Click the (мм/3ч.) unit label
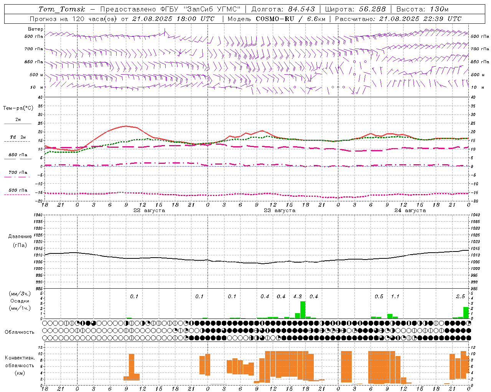The height and width of the screenshot is (392, 491). point(20,294)
